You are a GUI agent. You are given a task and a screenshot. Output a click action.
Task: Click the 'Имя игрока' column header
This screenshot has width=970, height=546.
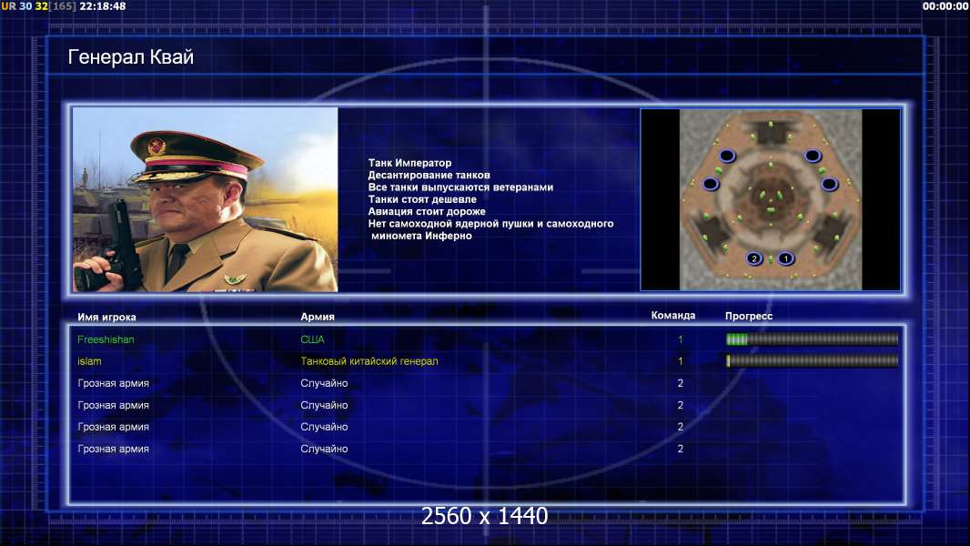click(x=106, y=317)
